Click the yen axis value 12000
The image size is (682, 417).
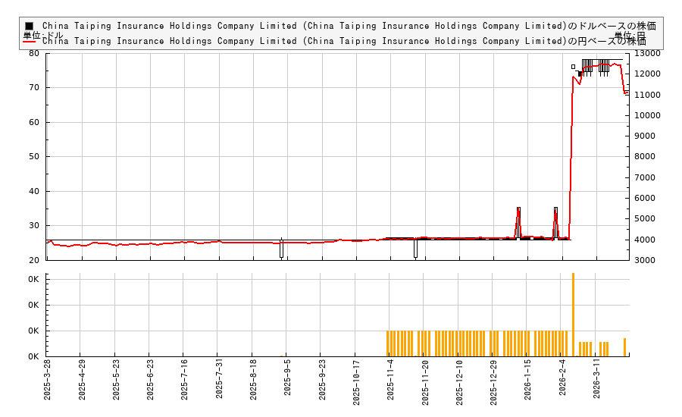pyautogui.click(x=648, y=74)
